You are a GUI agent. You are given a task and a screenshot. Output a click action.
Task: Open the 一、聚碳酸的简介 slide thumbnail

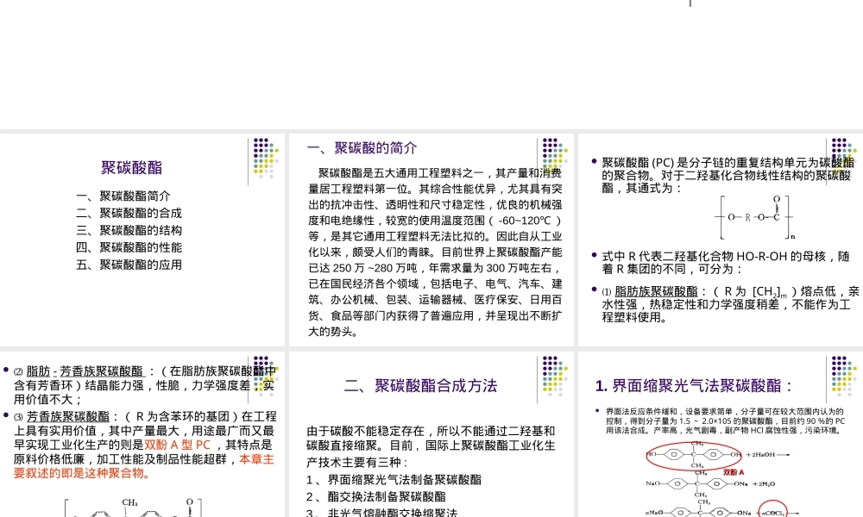(431, 240)
